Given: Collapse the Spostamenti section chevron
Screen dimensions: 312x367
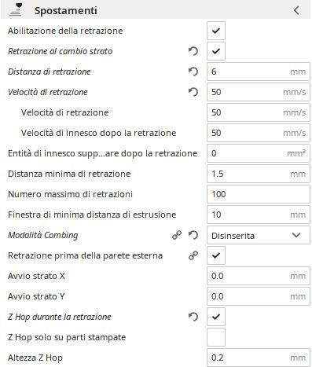Looking at the screenshot, I should pos(296,10).
